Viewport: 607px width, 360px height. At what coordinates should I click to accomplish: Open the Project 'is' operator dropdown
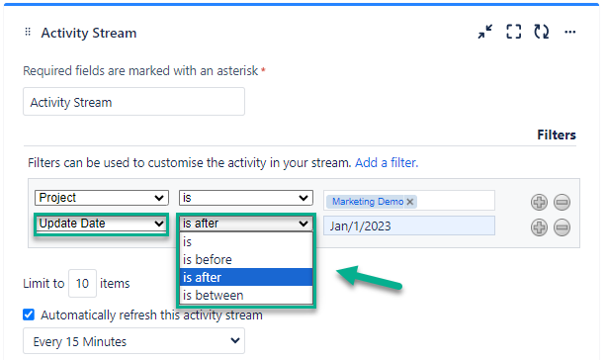tap(246, 198)
